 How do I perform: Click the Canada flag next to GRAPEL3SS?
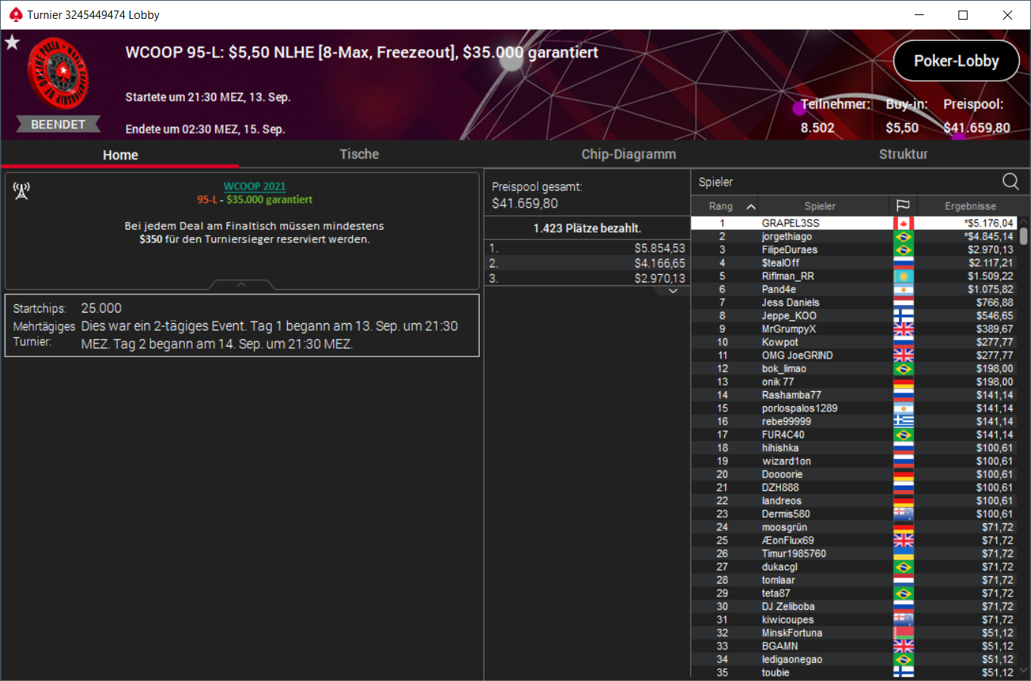coord(903,223)
